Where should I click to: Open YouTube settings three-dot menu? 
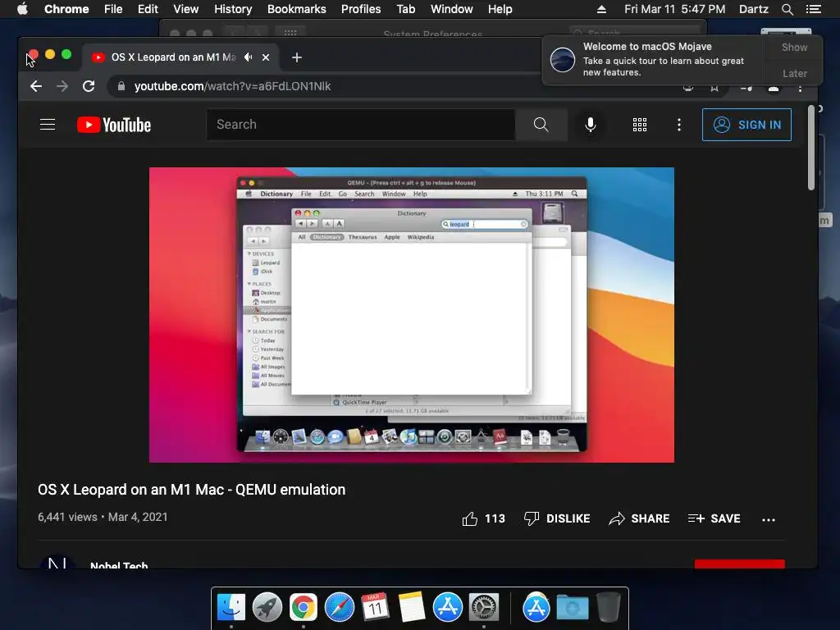[679, 125]
